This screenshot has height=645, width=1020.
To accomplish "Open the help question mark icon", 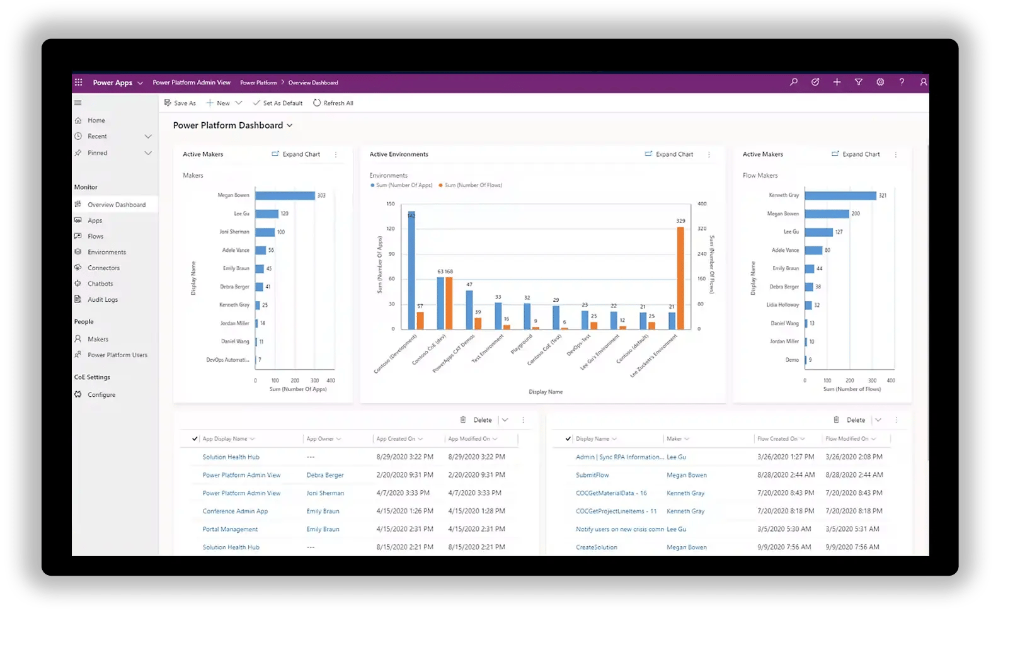I will pyautogui.click(x=902, y=83).
